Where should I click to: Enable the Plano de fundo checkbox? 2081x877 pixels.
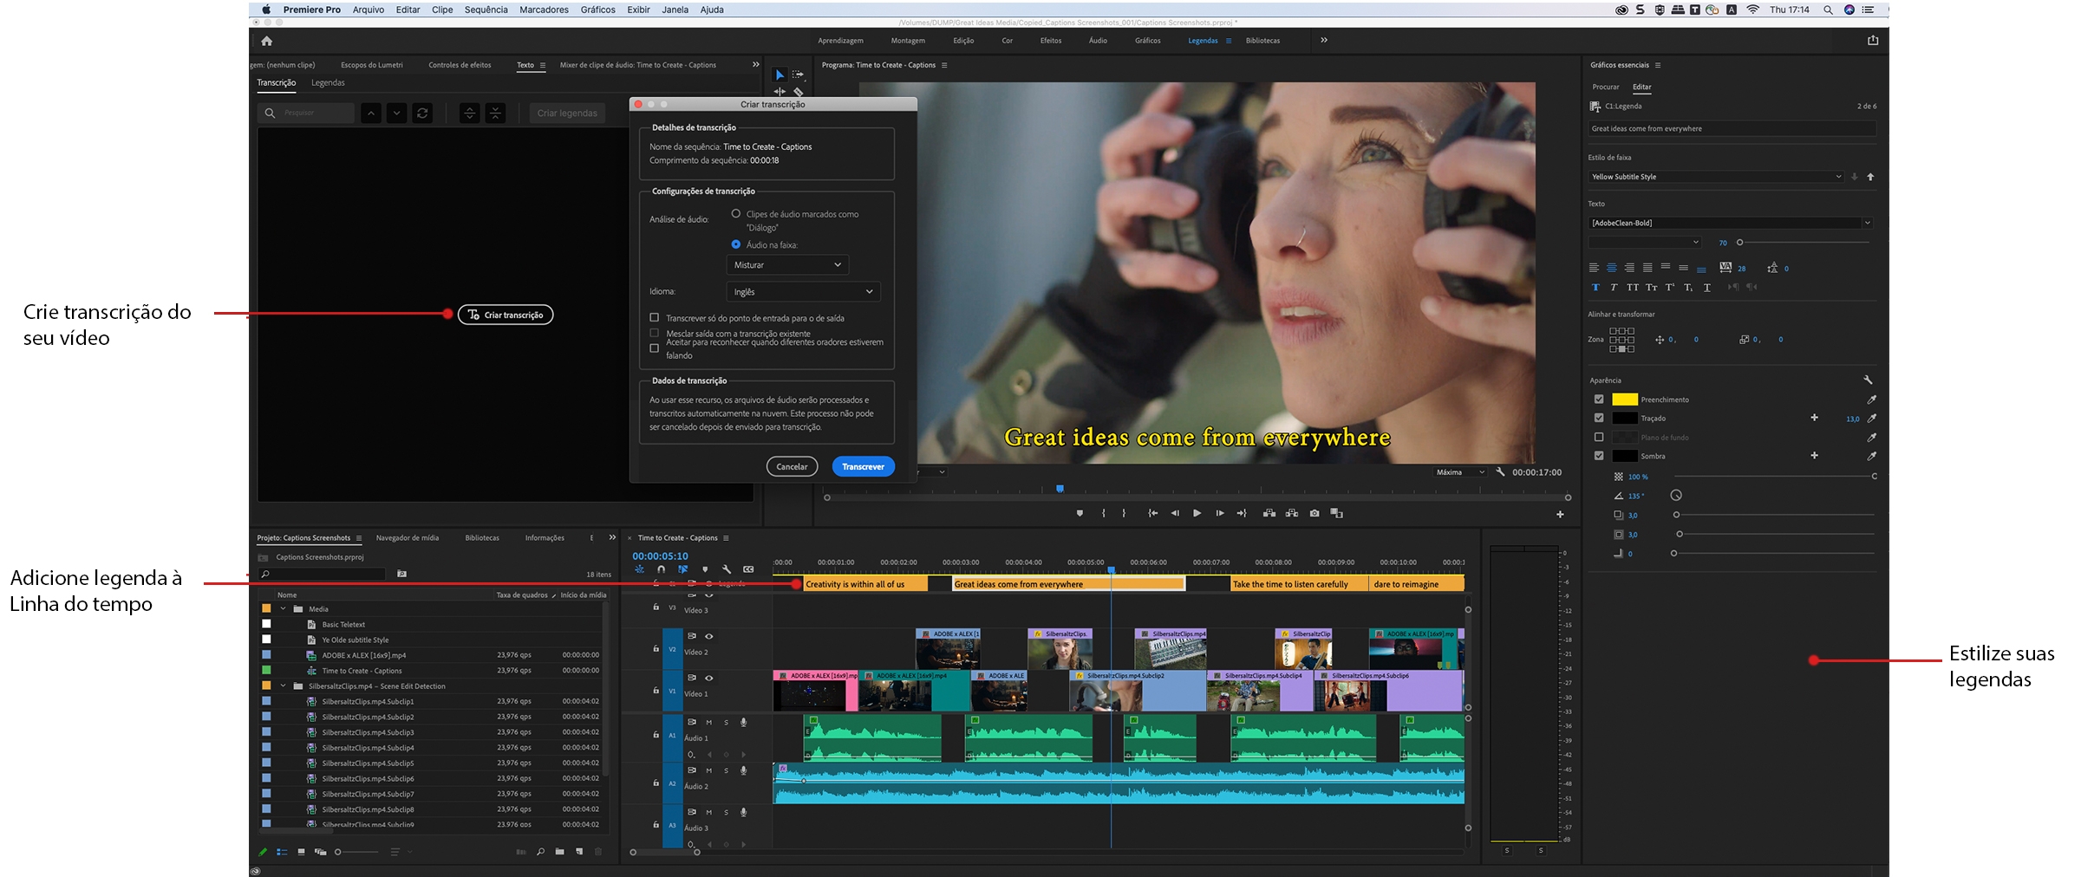pos(1599,438)
